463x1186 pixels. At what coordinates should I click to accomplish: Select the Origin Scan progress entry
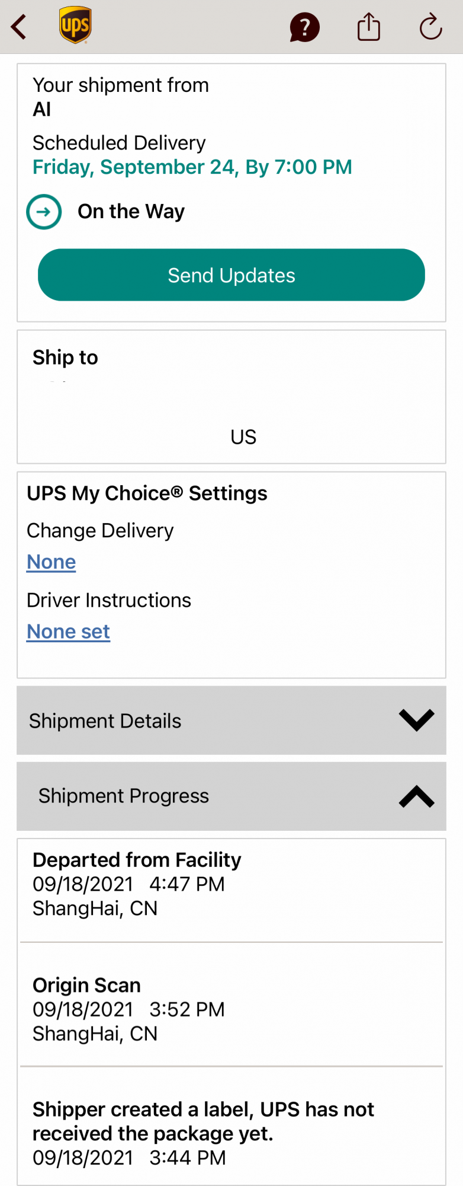tap(231, 1005)
